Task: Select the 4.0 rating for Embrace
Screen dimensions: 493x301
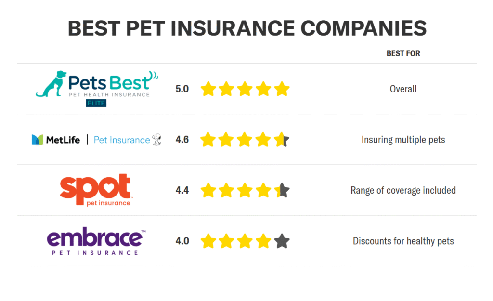Action: pos(182,241)
